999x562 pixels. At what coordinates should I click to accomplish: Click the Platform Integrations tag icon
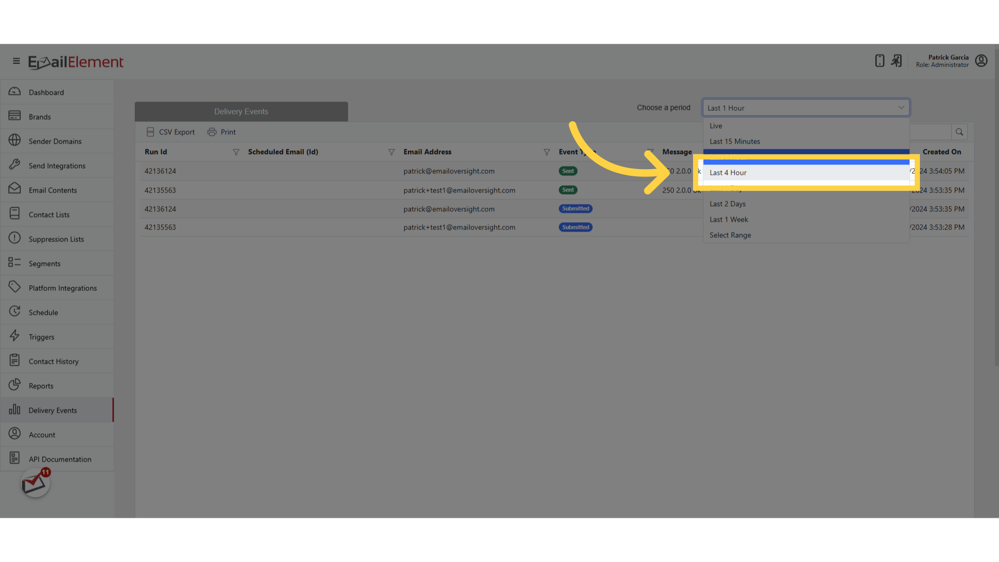tap(15, 287)
